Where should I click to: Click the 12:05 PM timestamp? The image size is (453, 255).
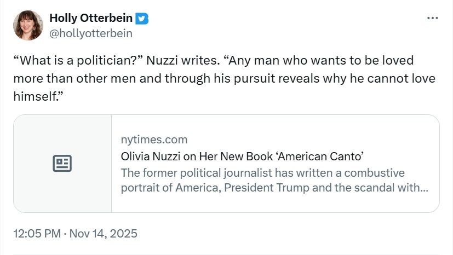click(x=36, y=234)
